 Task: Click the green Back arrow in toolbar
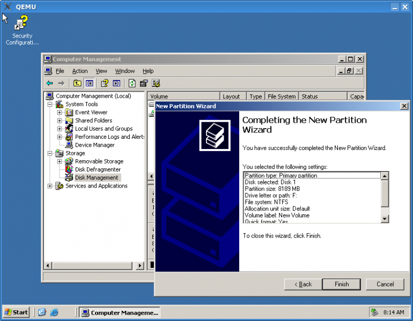[49, 83]
